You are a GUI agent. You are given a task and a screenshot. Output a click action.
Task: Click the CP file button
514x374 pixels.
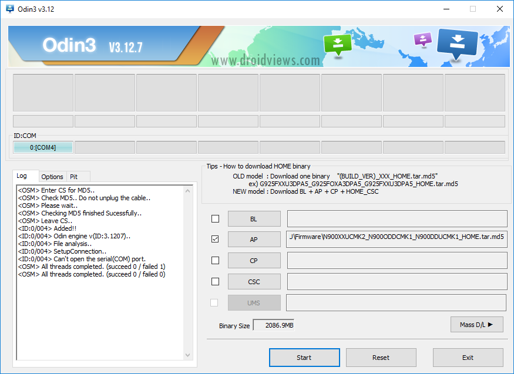click(x=254, y=260)
